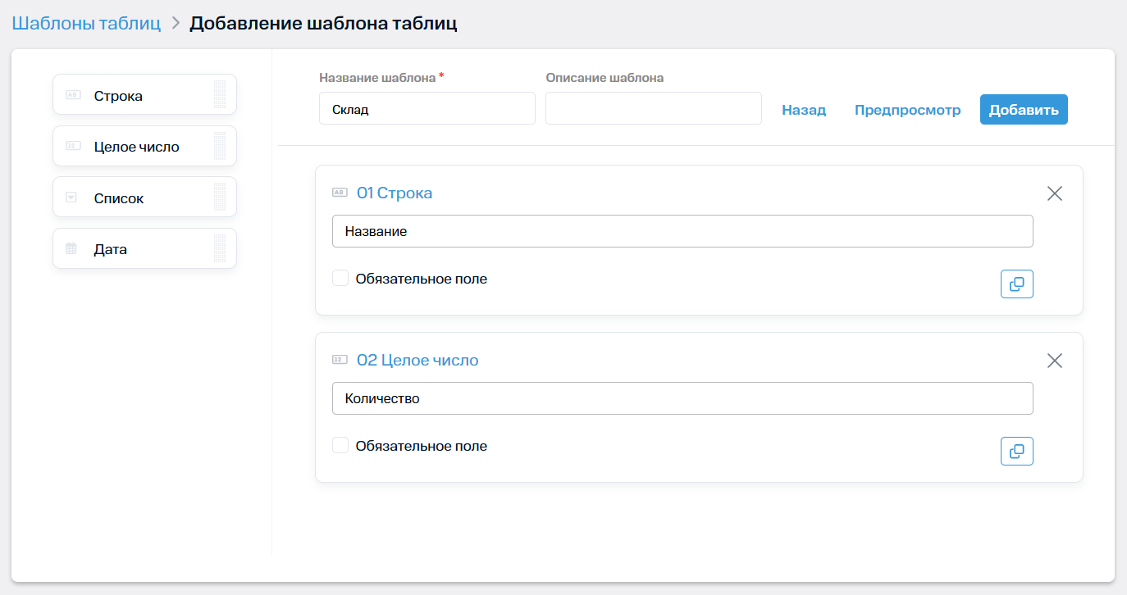Enable Обязательное поле for 02 Целое число
The width and height of the screenshot is (1127, 595).
coord(340,446)
